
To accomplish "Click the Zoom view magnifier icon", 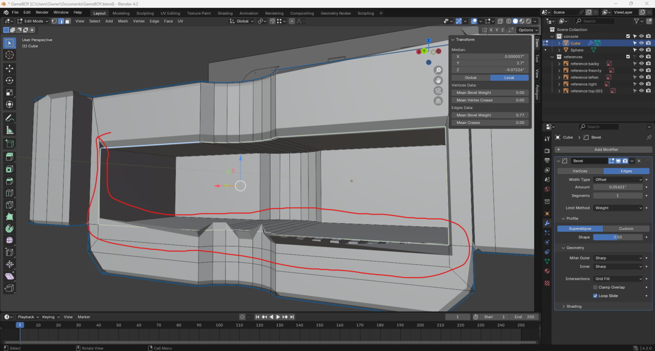I will point(438,70).
